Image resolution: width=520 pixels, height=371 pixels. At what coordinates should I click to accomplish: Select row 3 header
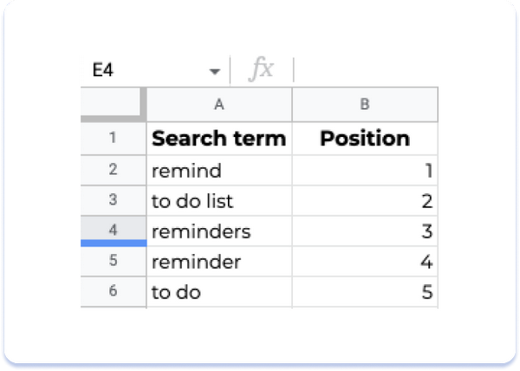point(113,200)
